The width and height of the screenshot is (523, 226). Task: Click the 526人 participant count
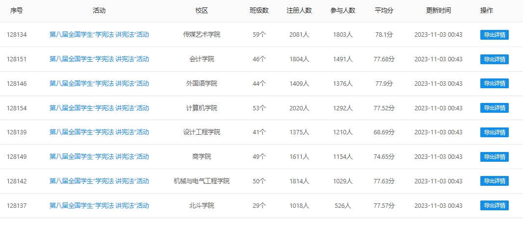tap(343, 206)
